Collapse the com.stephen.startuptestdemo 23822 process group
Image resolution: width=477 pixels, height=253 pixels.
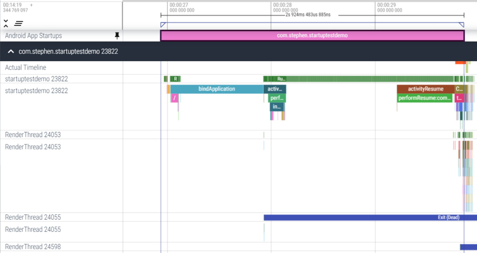point(11,51)
